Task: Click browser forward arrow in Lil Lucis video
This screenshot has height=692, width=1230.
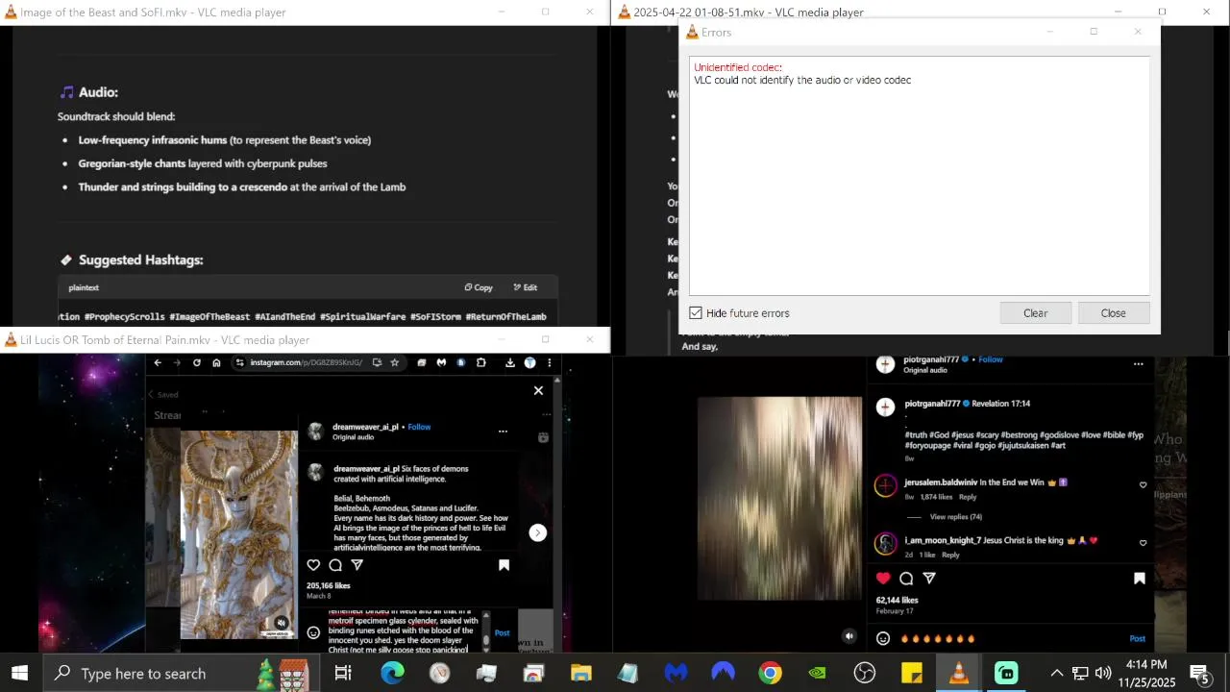Action: (x=177, y=362)
